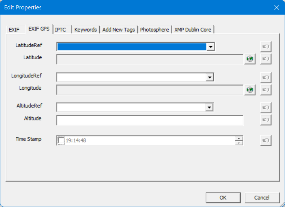Increase Time Stamp with up spinner
This screenshot has width=285, height=207.
pyautogui.click(x=239, y=138)
